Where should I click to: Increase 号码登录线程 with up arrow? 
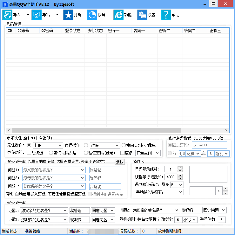coord(180,168)
